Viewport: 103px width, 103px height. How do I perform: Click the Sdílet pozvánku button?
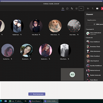(x=95, y=24)
